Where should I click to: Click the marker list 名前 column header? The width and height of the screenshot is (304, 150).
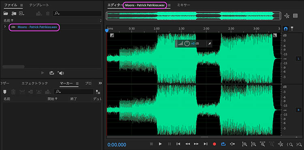pyautogui.click(x=7, y=99)
